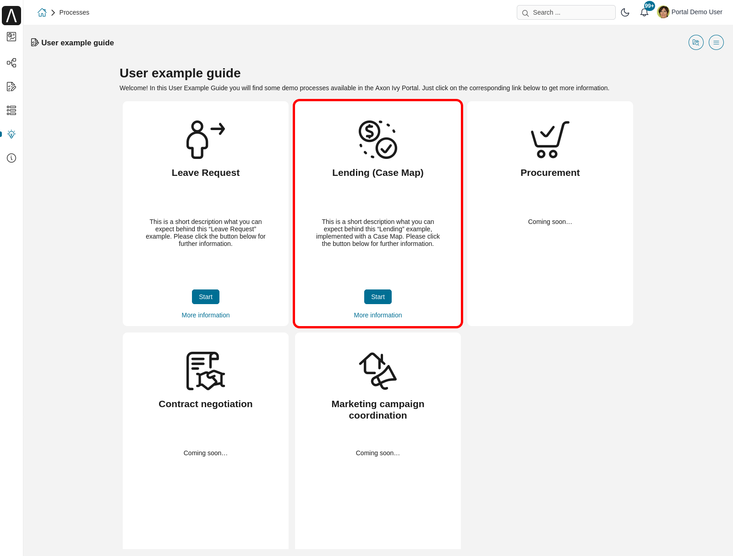
Task: Open the Tasks sidebar icon
Action: [x=11, y=87]
